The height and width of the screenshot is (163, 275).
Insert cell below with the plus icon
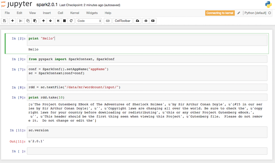coord(12,21)
